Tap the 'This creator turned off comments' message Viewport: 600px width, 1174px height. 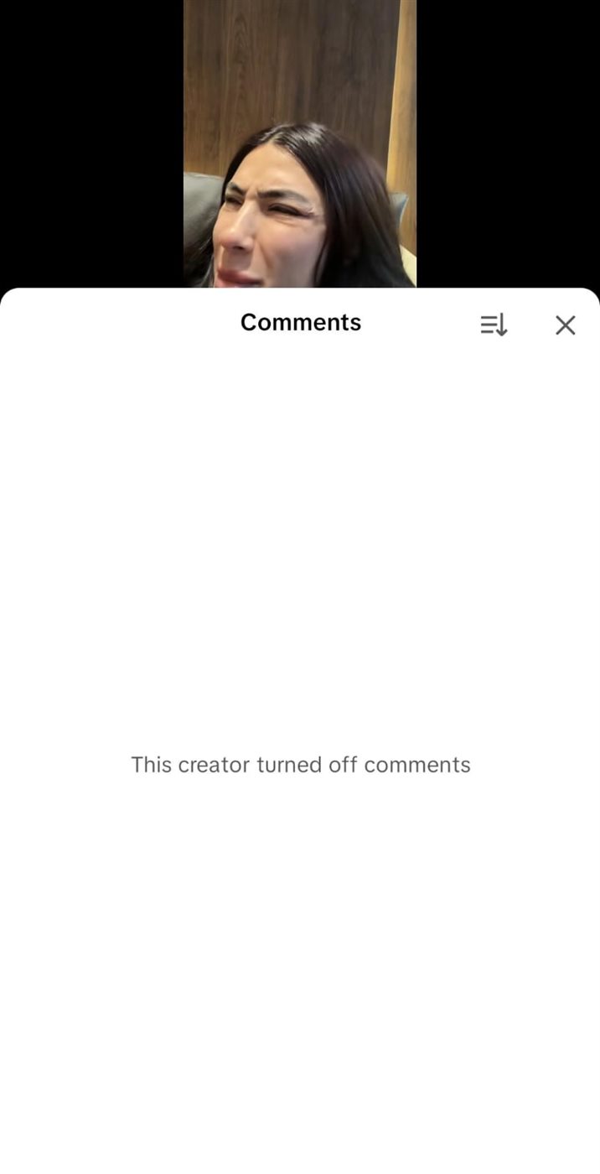click(301, 765)
